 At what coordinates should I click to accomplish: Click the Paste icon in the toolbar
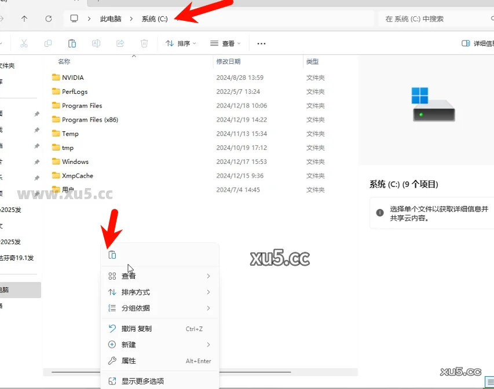(x=72, y=43)
